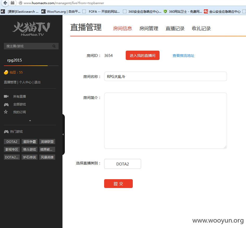Open the 360安全应急响应中心 bookmark

[142, 11]
